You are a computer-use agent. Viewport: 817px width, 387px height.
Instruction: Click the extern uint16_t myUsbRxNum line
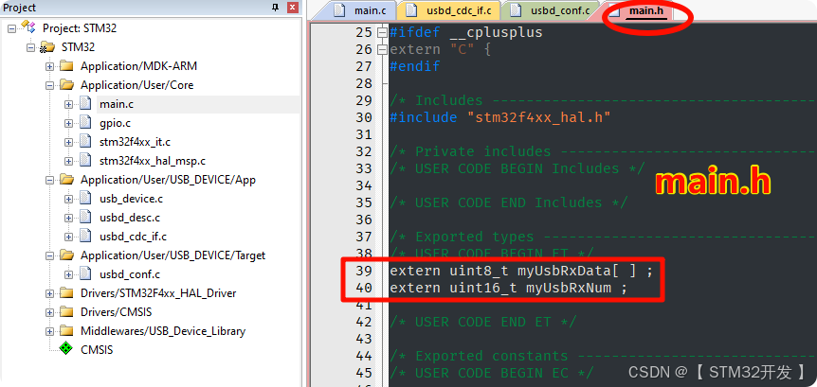click(x=509, y=288)
